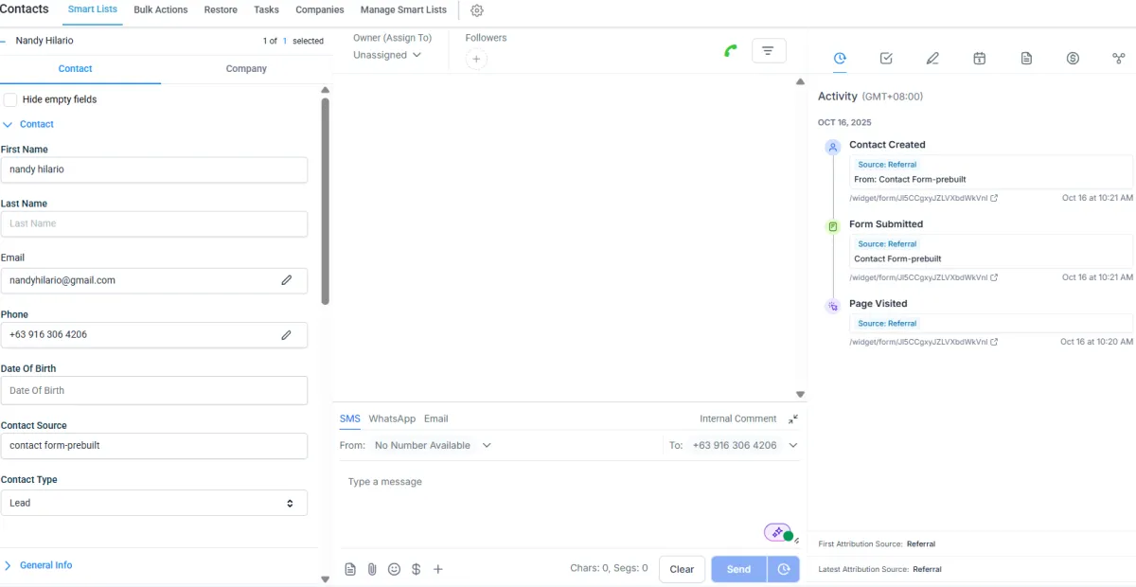Switch to the Email message tab

[435, 418]
